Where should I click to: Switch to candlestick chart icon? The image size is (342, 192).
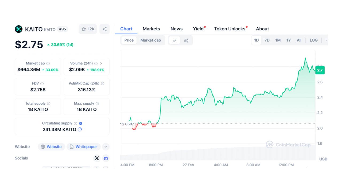pos(186,40)
